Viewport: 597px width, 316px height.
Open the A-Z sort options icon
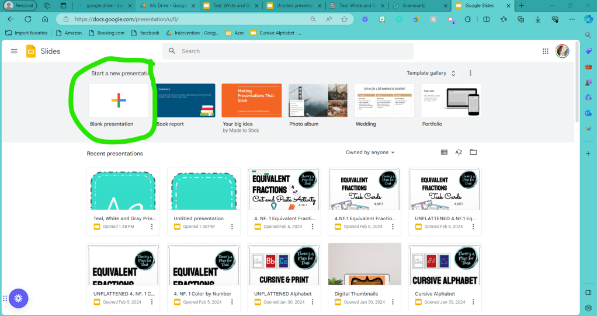[459, 152]
